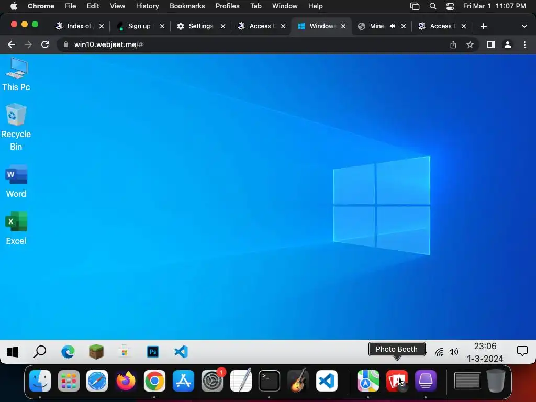This screenshot has height=402, width=536.
Task: Open the Window menu
Action: 285,6
